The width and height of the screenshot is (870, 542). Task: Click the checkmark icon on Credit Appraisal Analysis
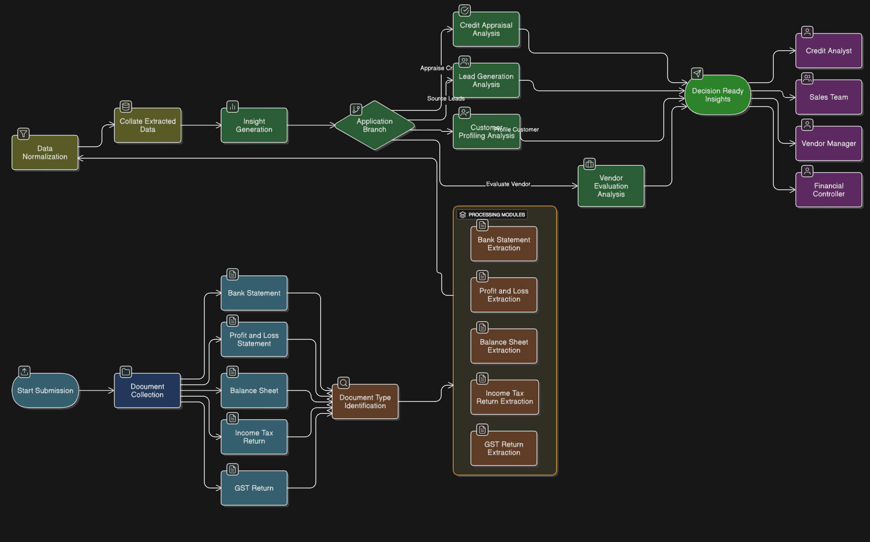point(465,11)
